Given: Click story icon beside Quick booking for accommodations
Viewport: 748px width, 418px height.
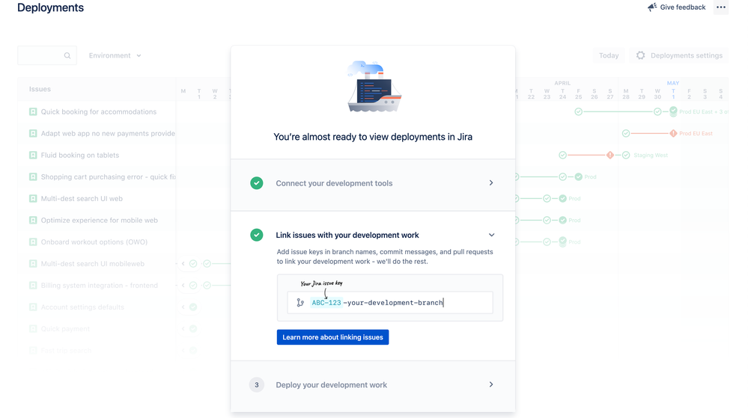Looking at the screenshot, I should click(33, 112).
